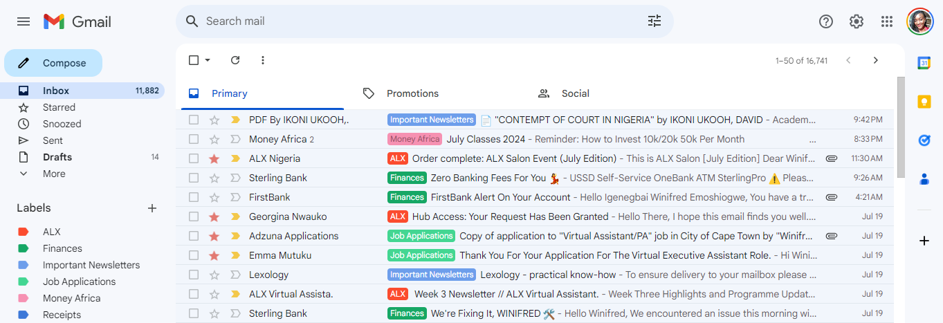Open the Starred folder
Viewport: 943px width, 323px height.
[x=82, y=107]
